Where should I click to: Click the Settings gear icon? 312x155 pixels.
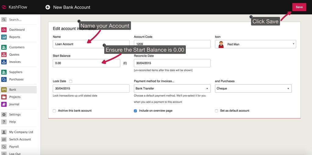coord(4,114)
